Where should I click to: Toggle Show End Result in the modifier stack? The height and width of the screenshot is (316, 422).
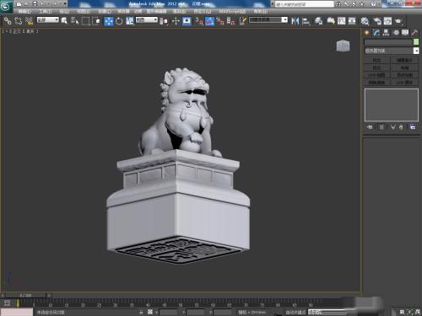[x=381, y=127]
